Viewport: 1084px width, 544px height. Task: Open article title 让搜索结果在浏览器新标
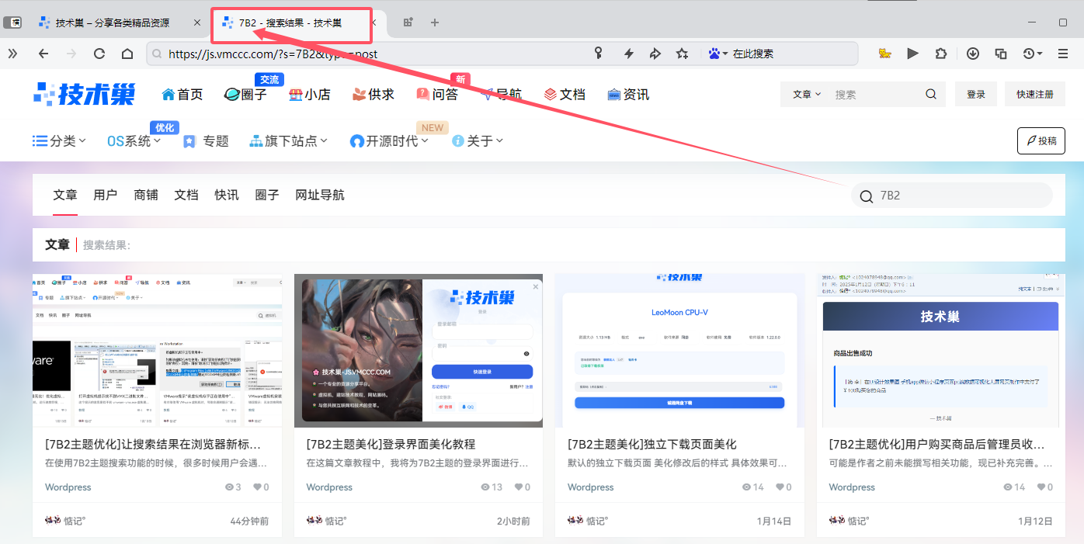point(153,444)
